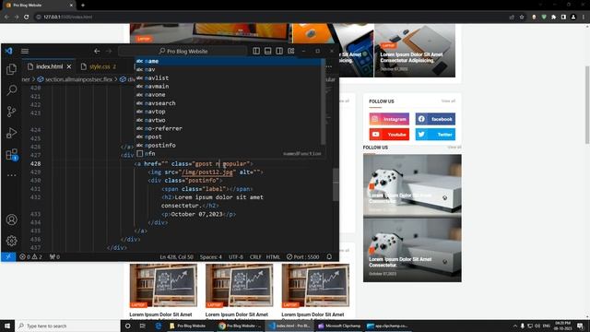Toggle the secondary sidebar layout icon
The height and width of the screenshot is (332, 590).
(x=279, y=52)
